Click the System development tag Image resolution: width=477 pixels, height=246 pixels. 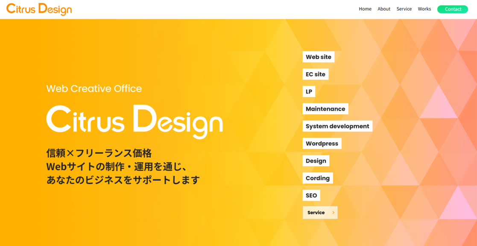coord(337,126)
